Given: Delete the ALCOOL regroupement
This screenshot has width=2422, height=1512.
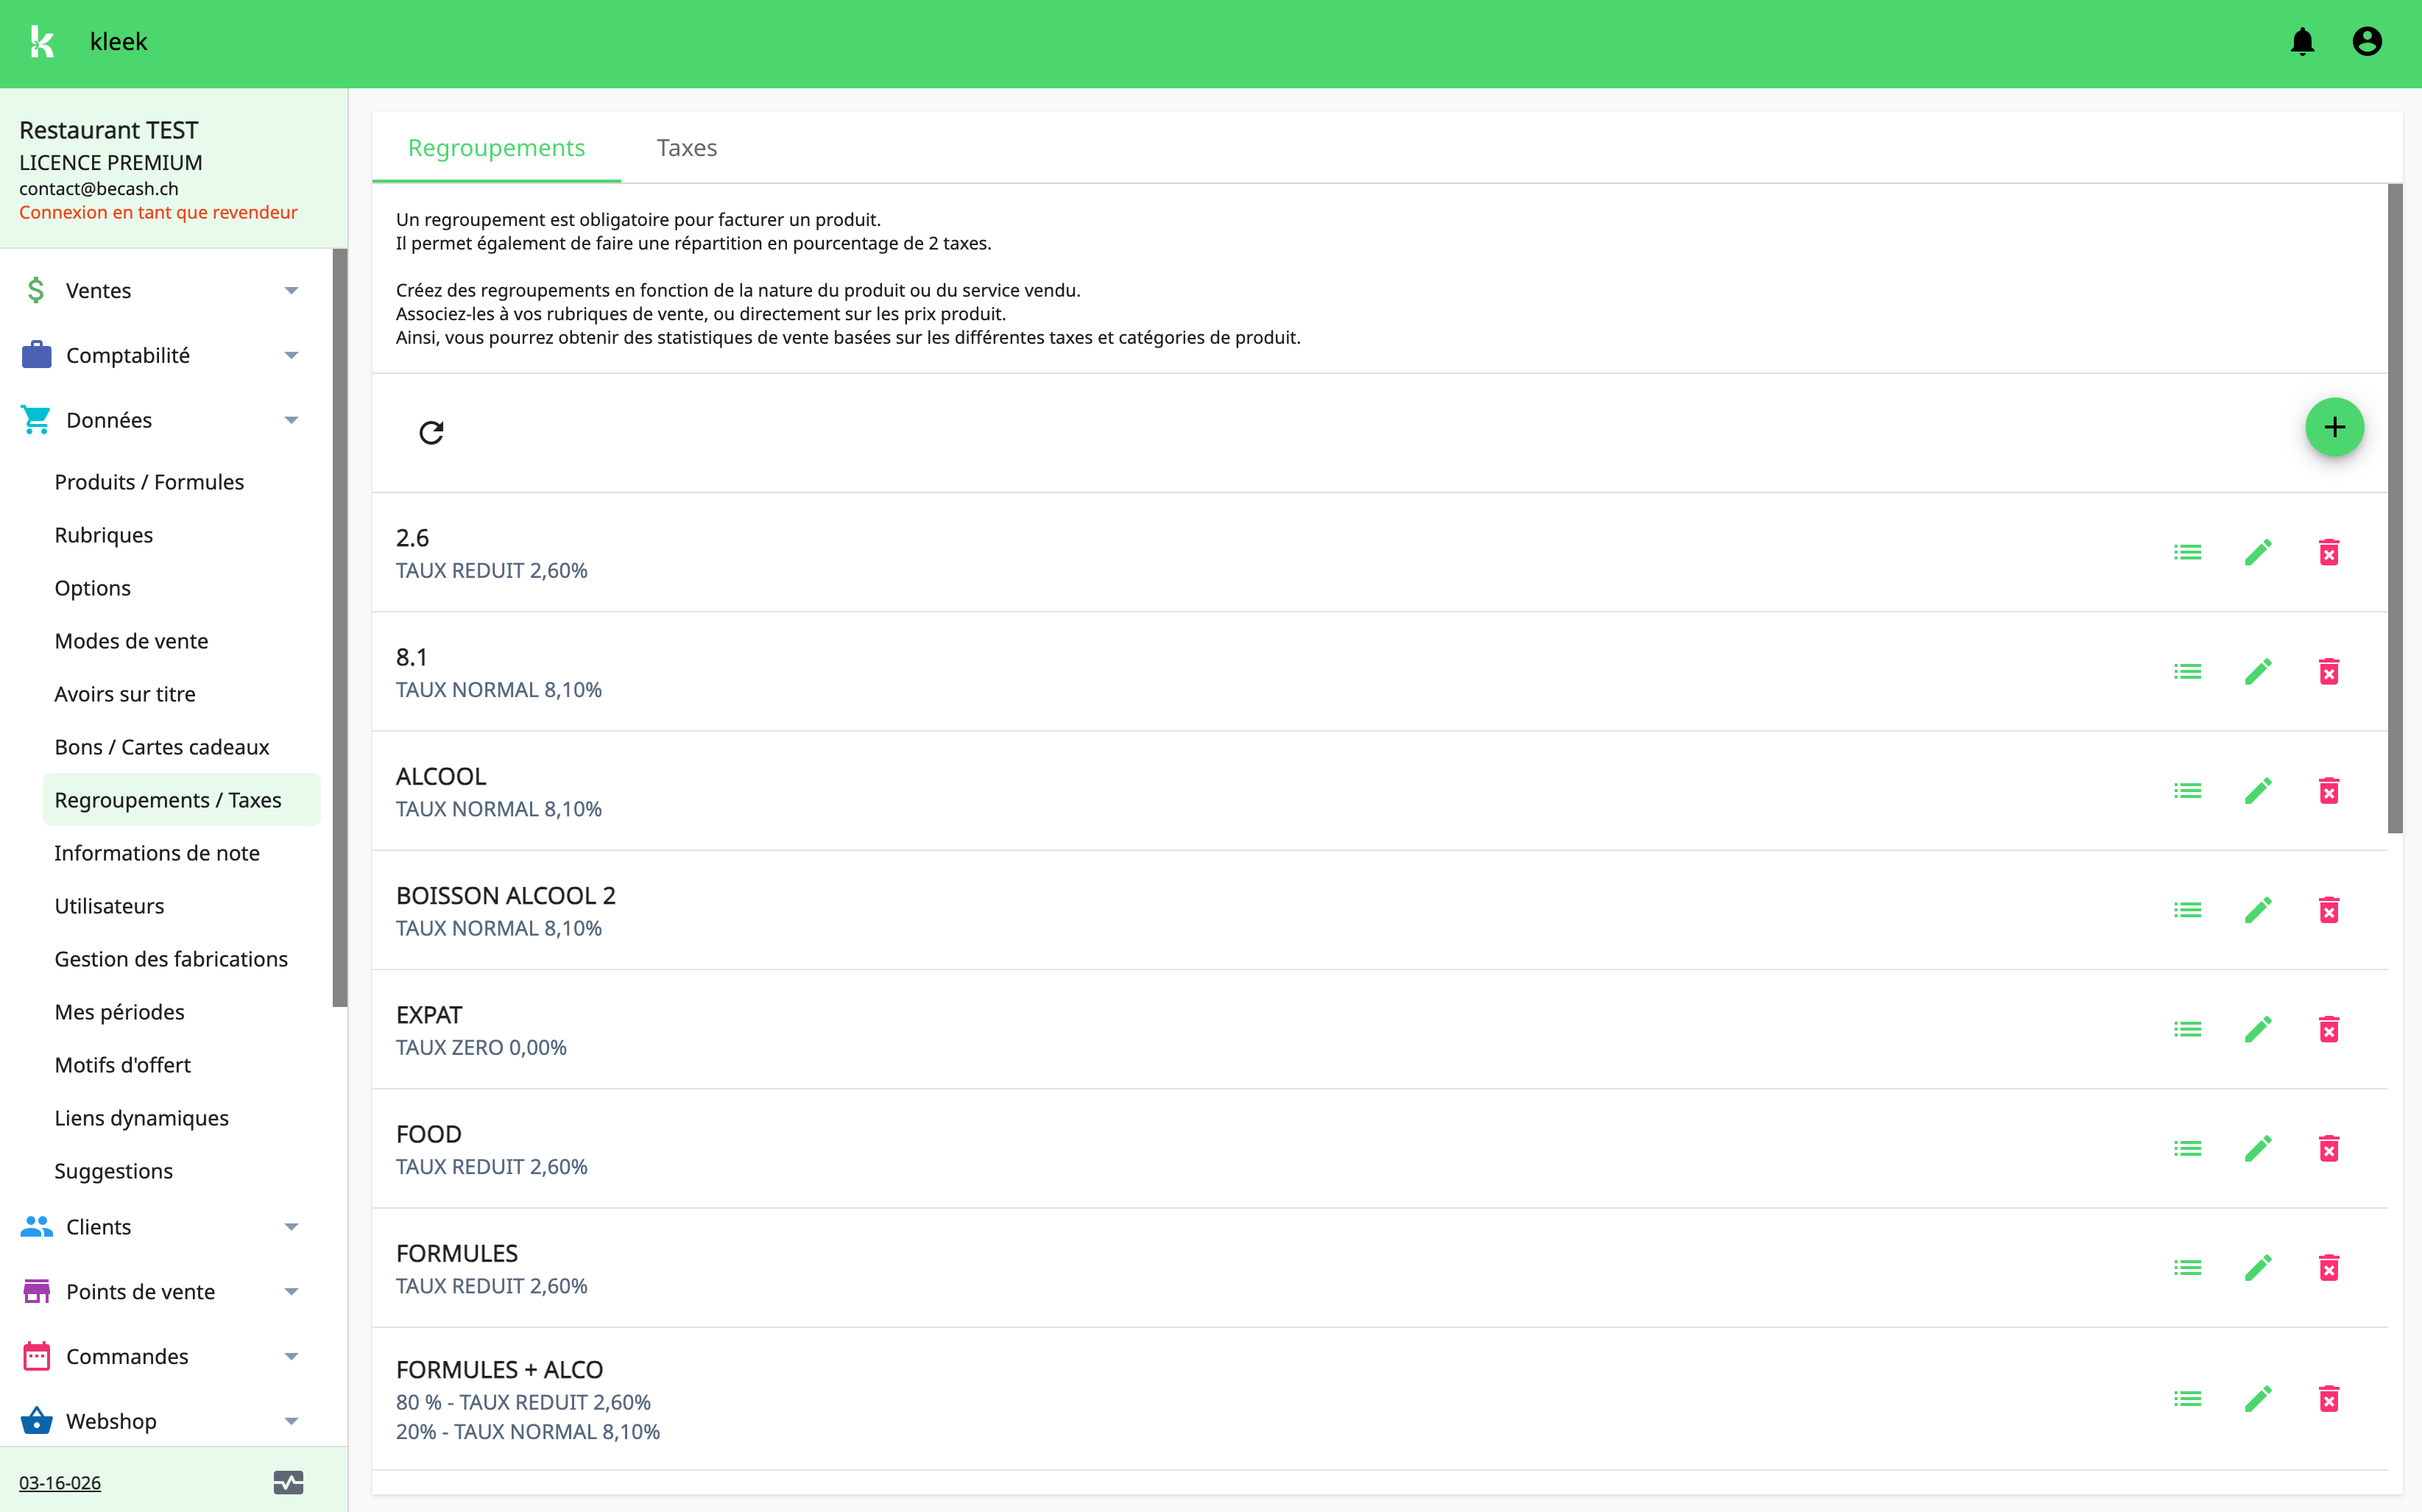Looking at the screenshot, I should tap(2329, 791).
